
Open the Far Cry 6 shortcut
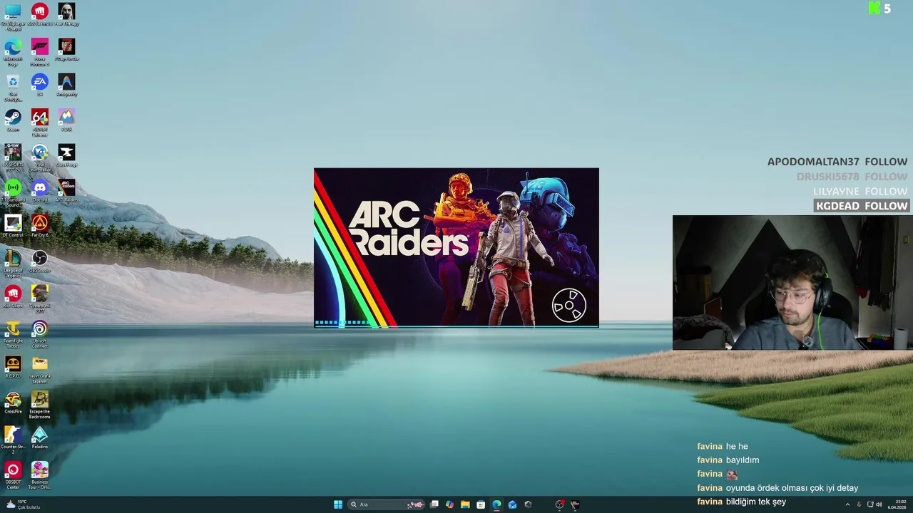[x=40, y=226]
